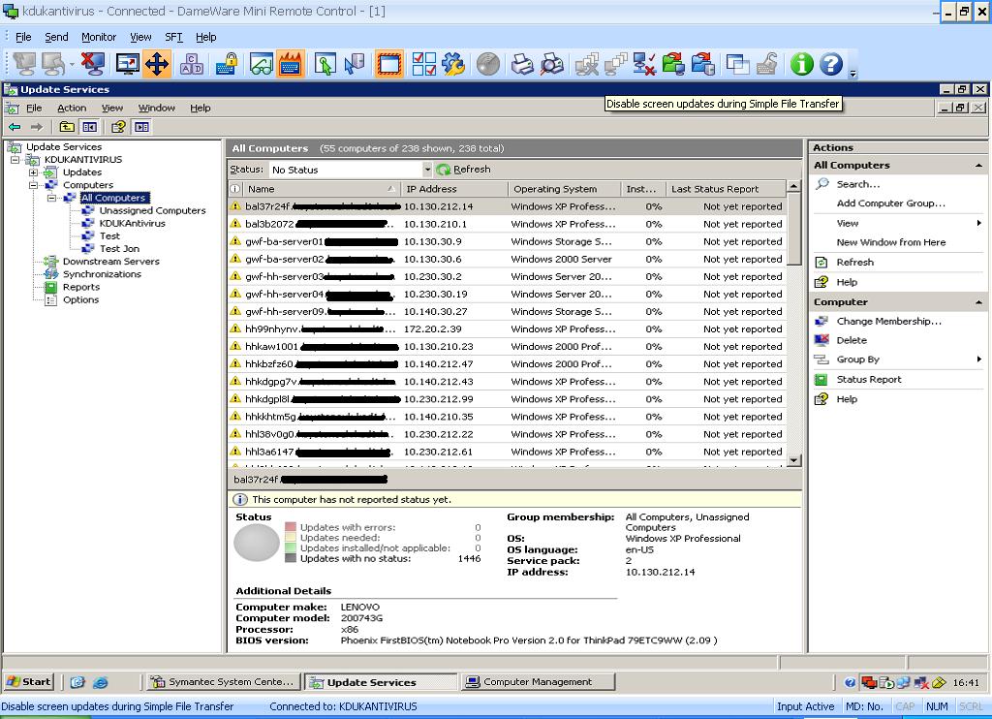Click Add Computer Group in Actions pane
The height and width of the screenshot is (719, 992).
[890, 203]
